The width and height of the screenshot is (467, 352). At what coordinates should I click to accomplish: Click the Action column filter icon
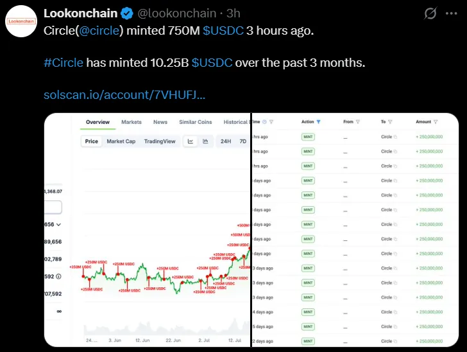[319, 121]
